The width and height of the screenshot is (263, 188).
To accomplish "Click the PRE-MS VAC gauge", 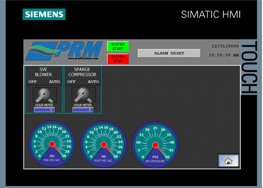I will (x=52, y=144).
